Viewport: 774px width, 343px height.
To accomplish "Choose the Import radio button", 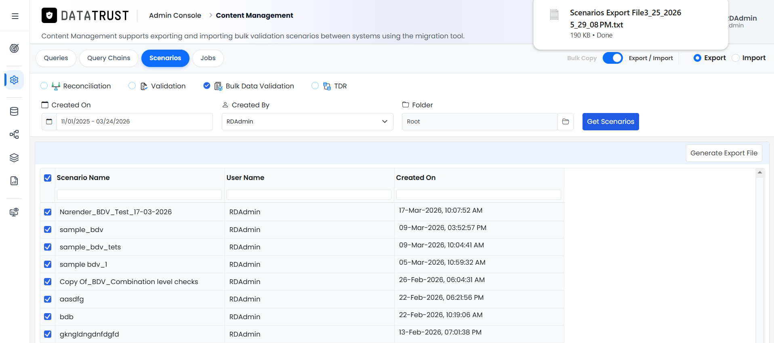I will [x=736, y=58].
